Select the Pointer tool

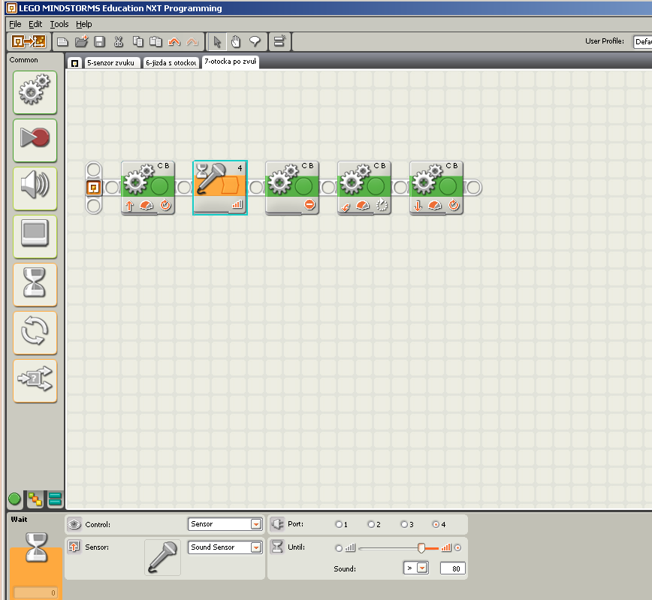pos(217,41)
